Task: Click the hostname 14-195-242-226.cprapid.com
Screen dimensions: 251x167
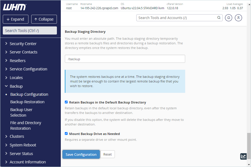Action: (99, 8)
